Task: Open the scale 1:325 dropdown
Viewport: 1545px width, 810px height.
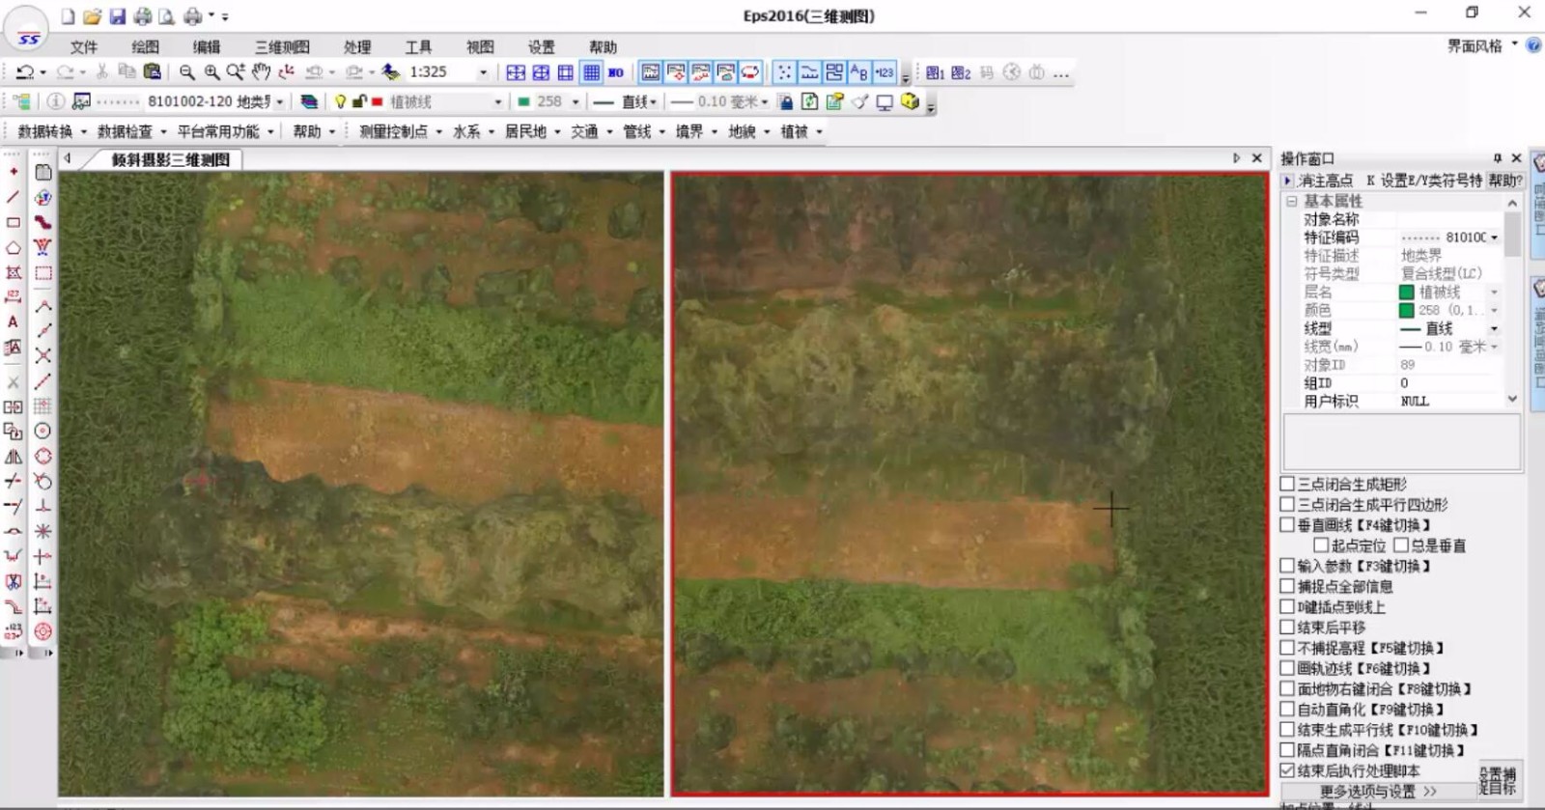Action: point(483,72)
